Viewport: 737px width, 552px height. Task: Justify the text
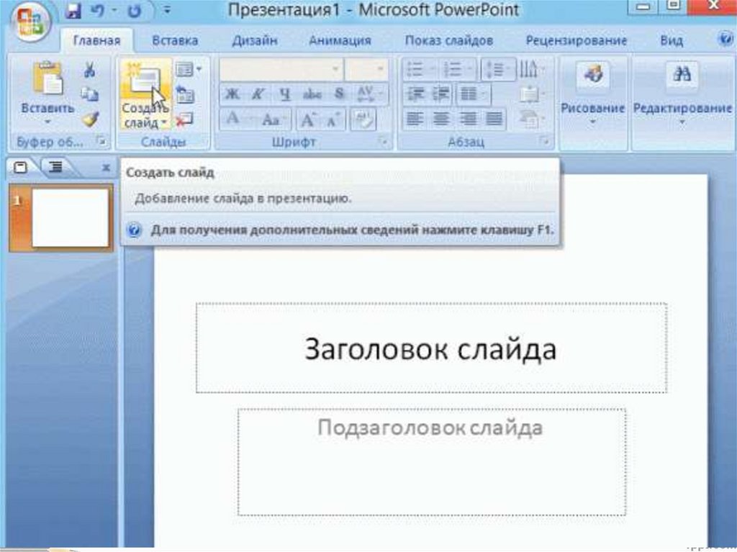point(494,119)
